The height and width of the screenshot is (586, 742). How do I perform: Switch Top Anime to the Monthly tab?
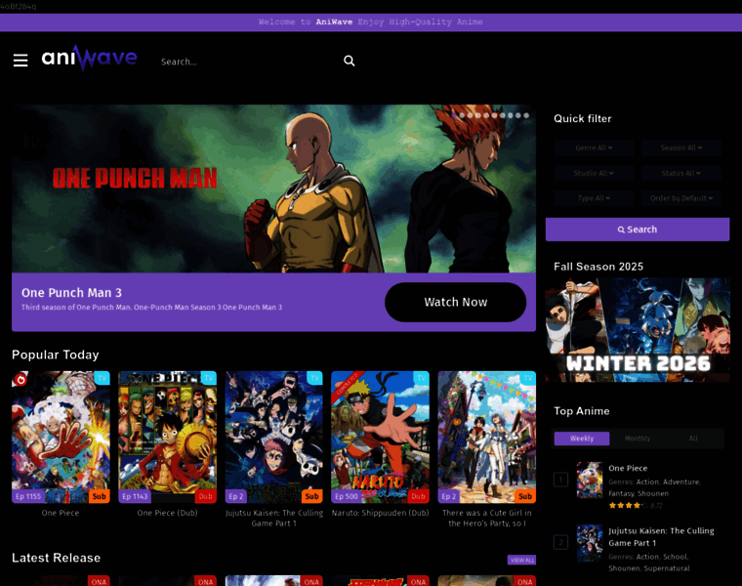(x=638, y=439)
